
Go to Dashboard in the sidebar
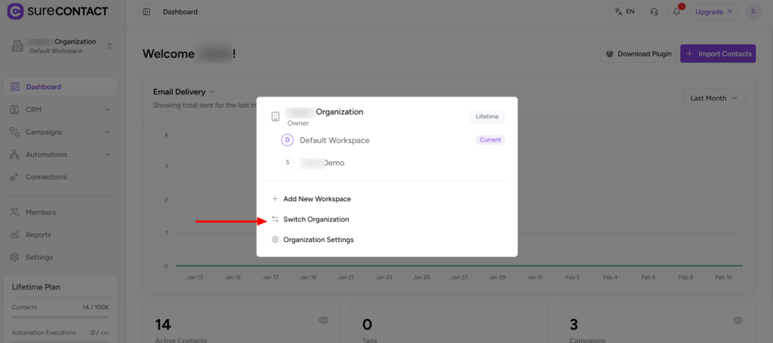pos(60,87)
